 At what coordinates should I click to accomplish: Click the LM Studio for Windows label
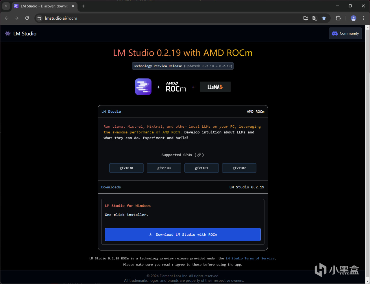pyautogui.click(x=128, y=206)
